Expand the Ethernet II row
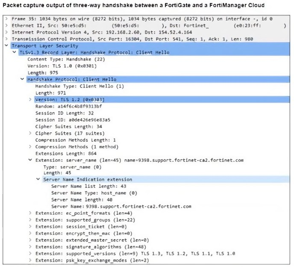Screen dimensions: 294x269 (6, 25)
